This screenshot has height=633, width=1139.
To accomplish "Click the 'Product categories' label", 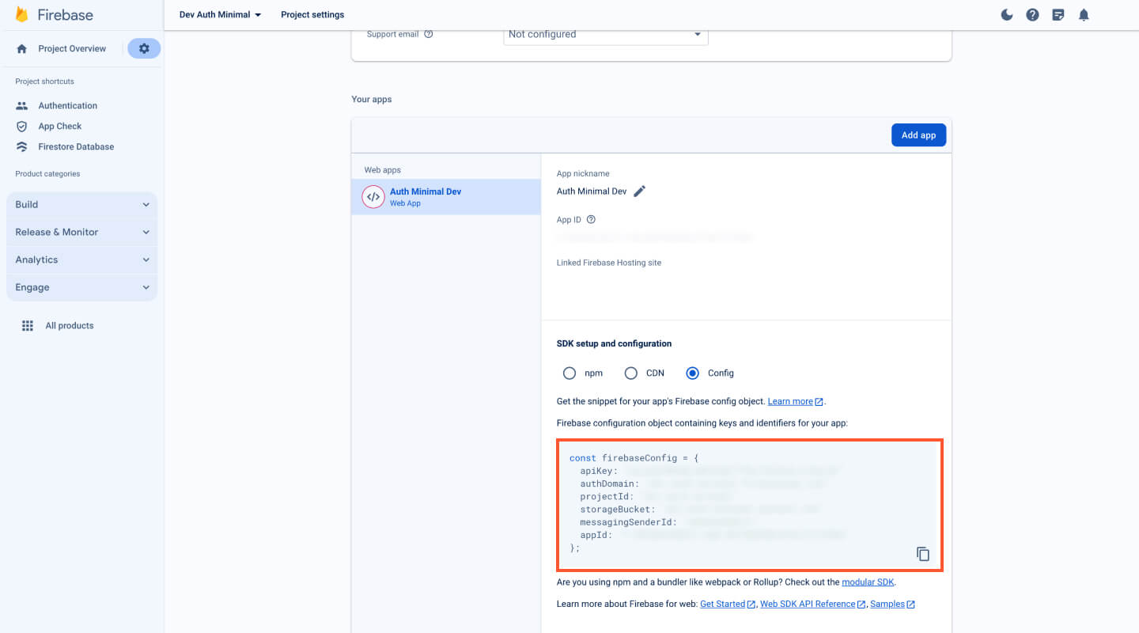I will tap(47, 174).
